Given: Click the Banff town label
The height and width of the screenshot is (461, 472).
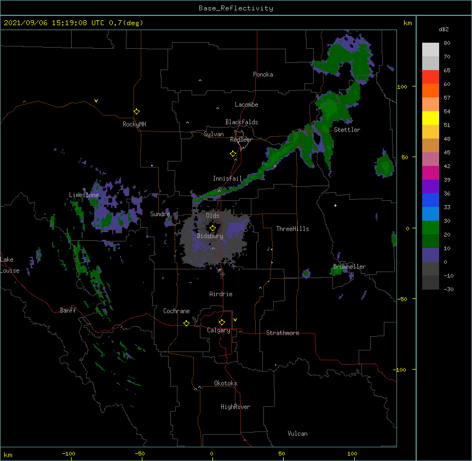Looking at the screenshot, I should pos(68,310).
